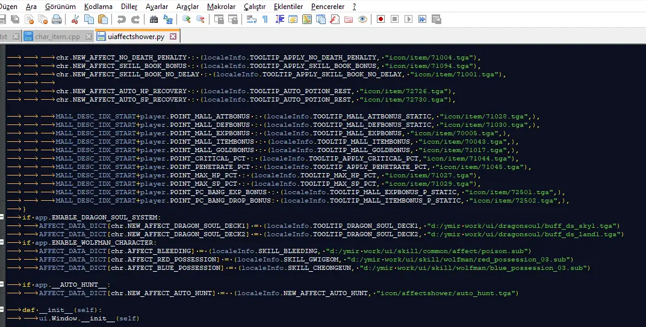Start macro recording with the red dot

(380, 19)
